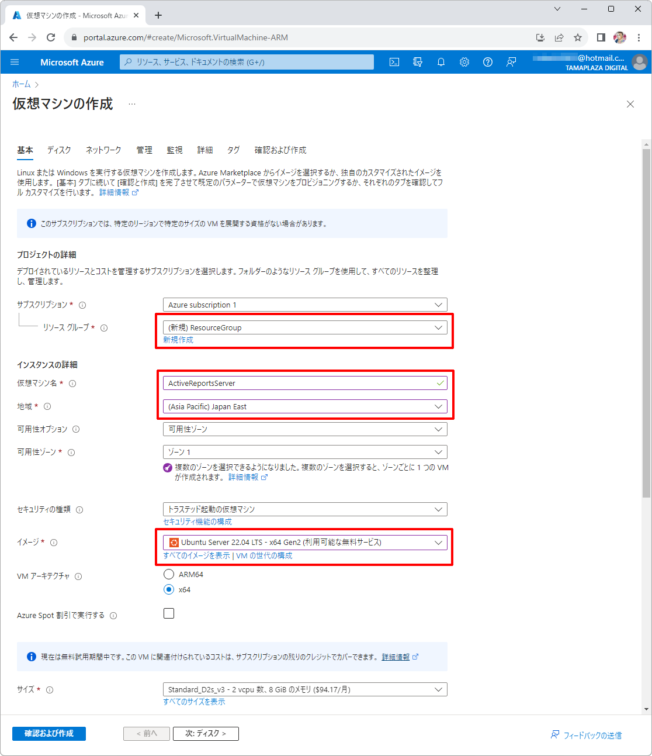Open the browser side panel
The image size is (652, 756).
coord(601,37)
